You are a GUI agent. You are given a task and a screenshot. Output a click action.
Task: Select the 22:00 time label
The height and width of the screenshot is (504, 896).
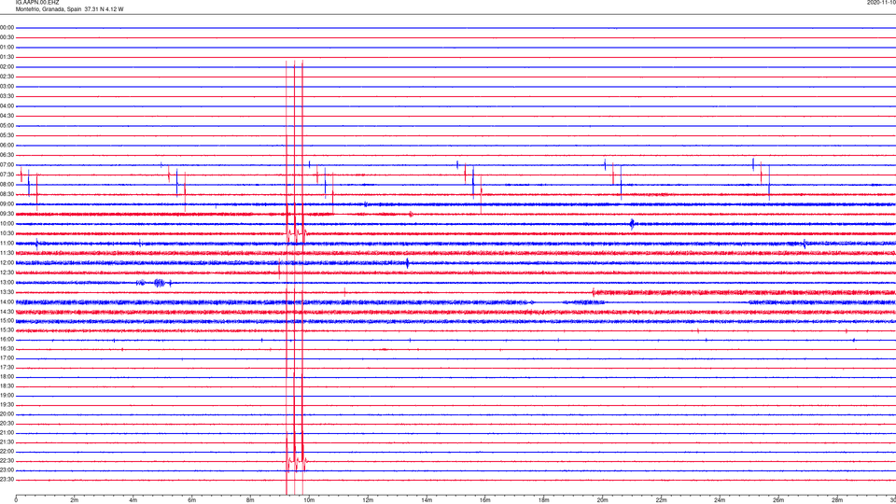click(x=7, y=452)
